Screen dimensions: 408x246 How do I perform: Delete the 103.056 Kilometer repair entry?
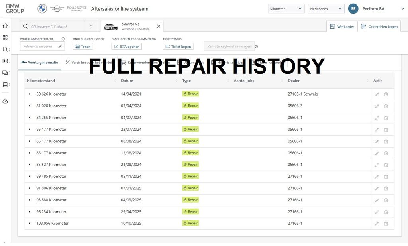tap(386, 223)
